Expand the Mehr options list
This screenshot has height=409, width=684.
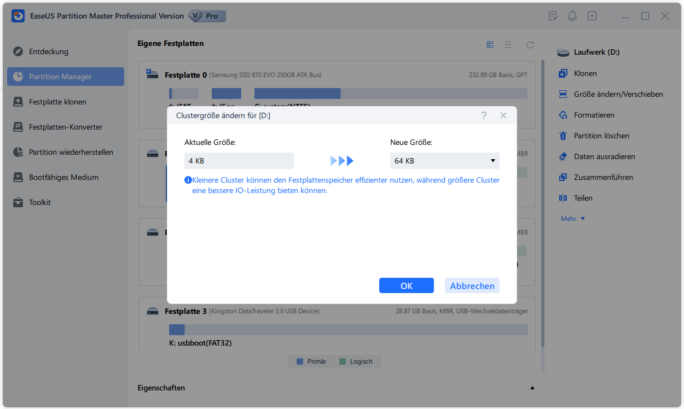point(573,219)
